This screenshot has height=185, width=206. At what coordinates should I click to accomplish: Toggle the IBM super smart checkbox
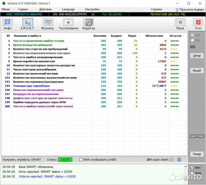click(x=172, y=160)
